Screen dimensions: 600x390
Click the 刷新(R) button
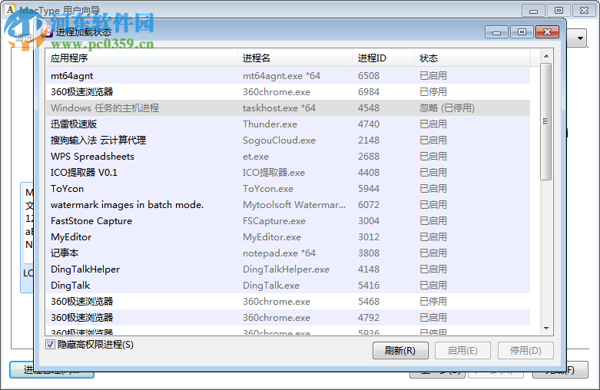click(400, 351)
